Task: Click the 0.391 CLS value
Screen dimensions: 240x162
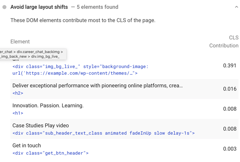Action: (x=230, y=65)
